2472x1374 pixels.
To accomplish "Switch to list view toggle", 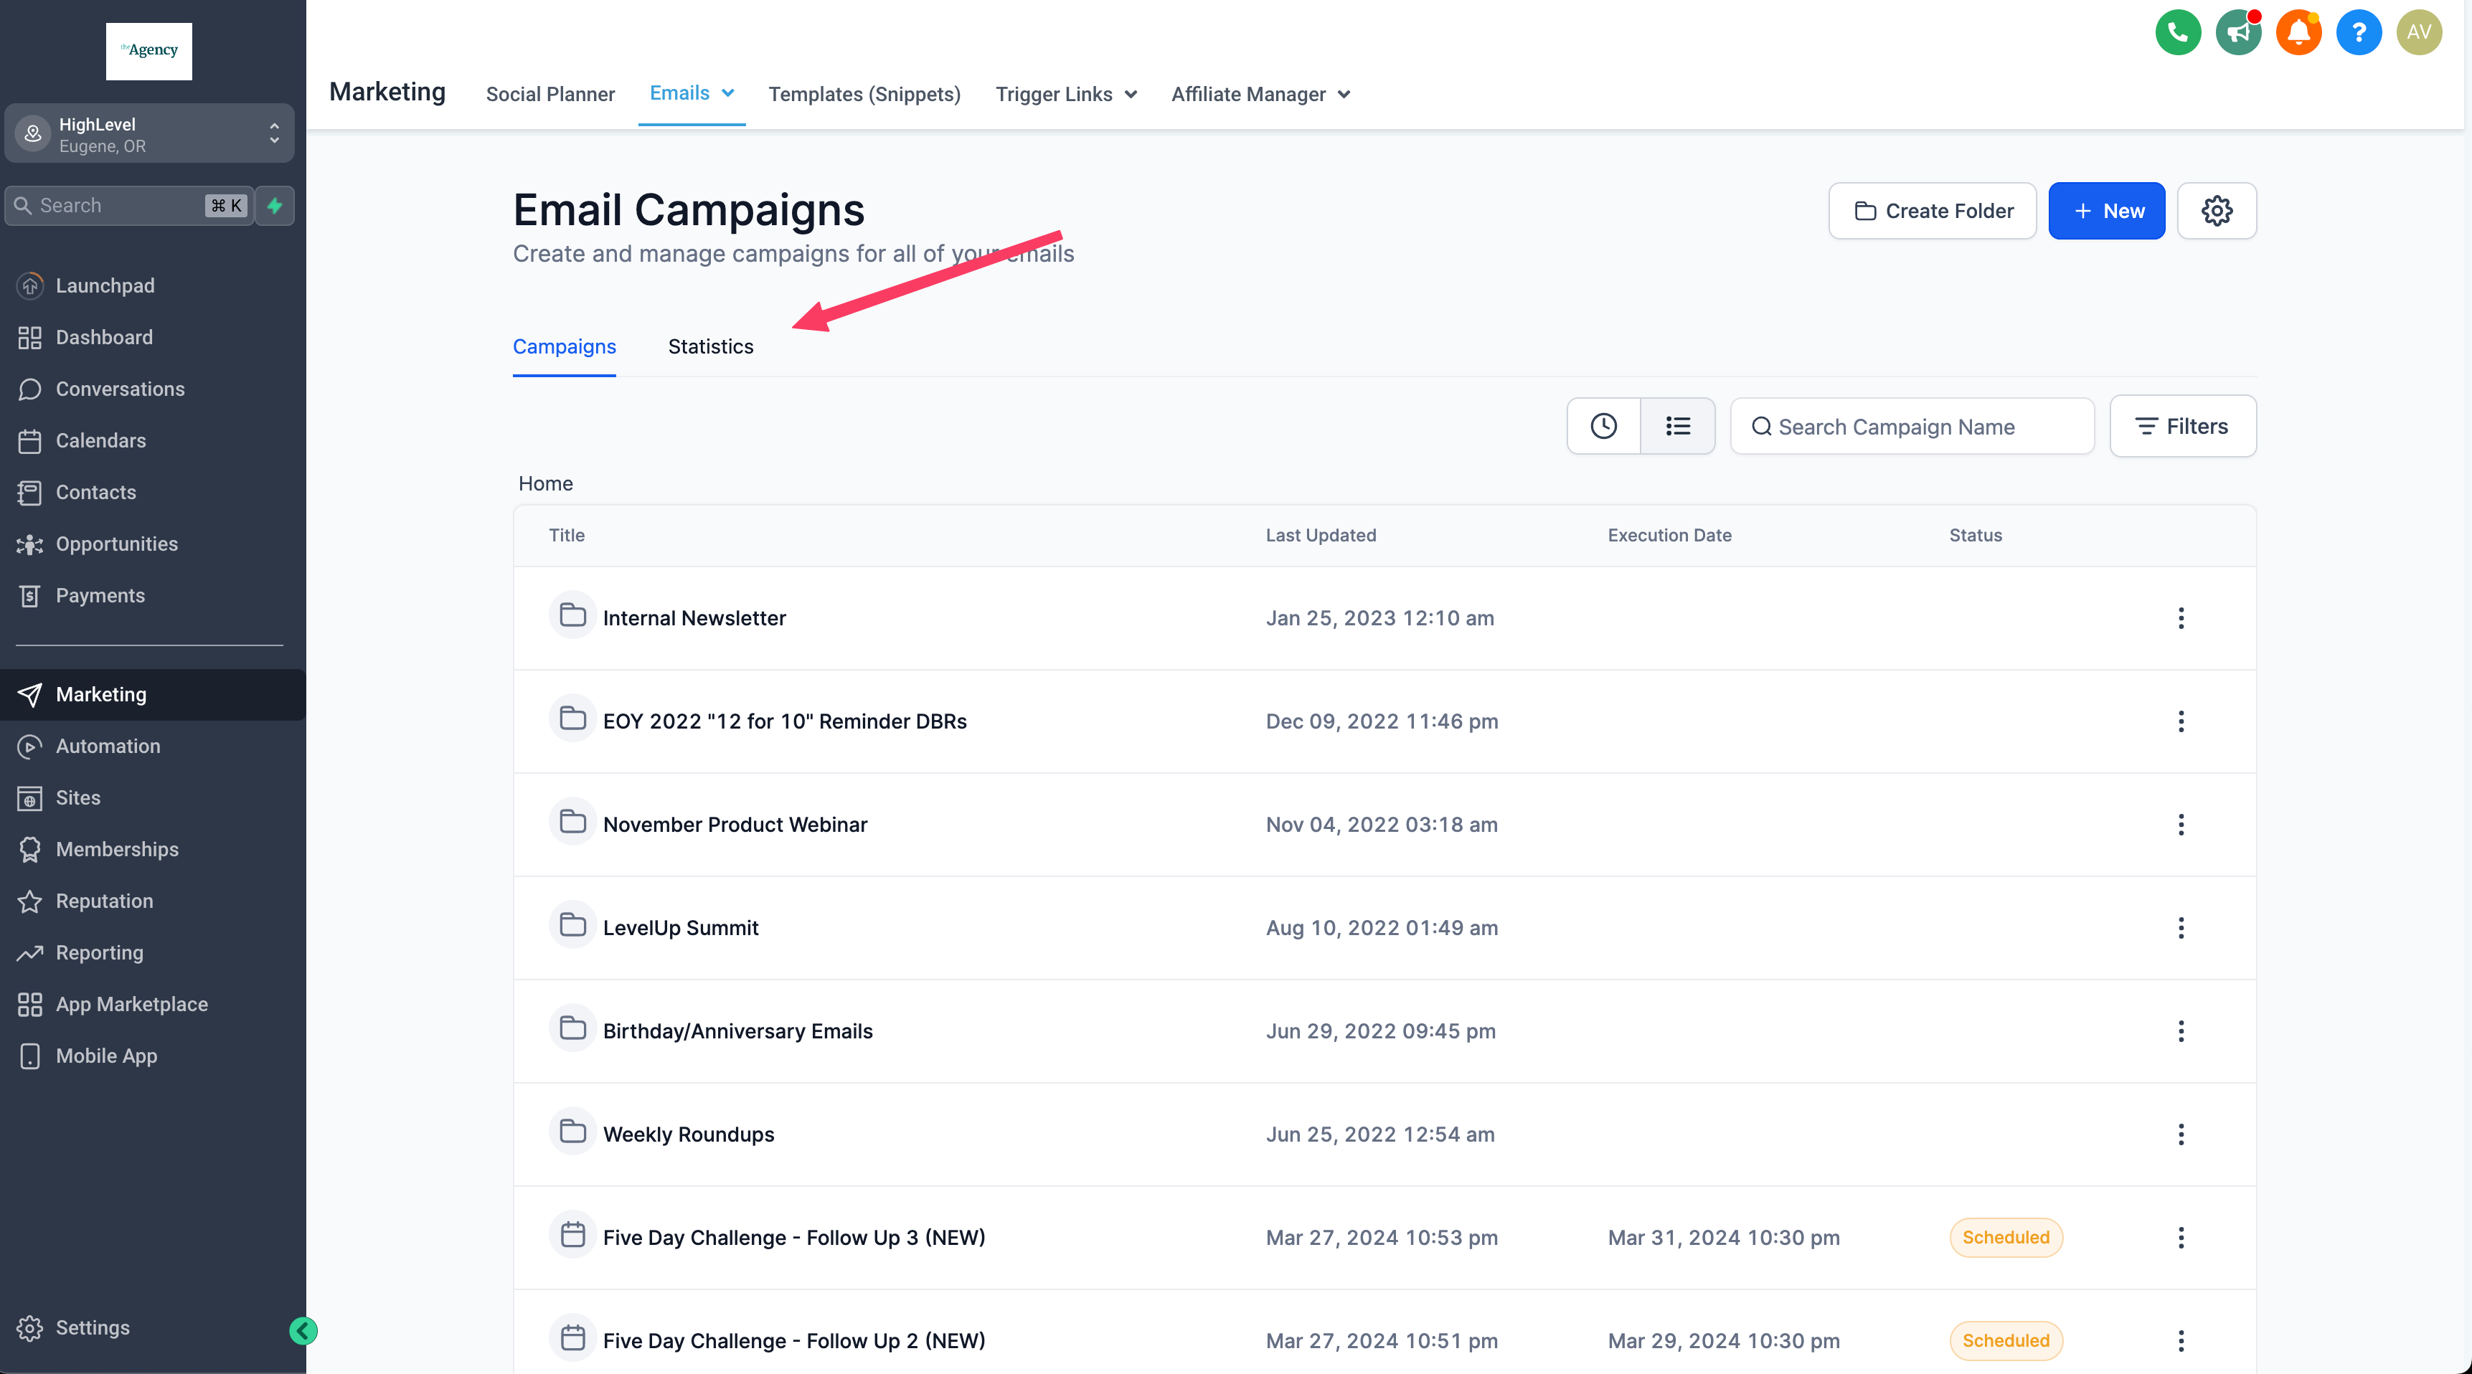I will [x=1677, y=426].
